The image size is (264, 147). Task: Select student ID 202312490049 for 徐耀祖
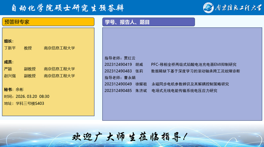coord(118,84)
